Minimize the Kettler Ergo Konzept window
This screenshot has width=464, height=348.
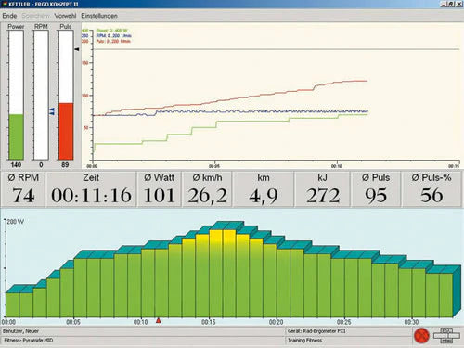[x=444, y=4]
